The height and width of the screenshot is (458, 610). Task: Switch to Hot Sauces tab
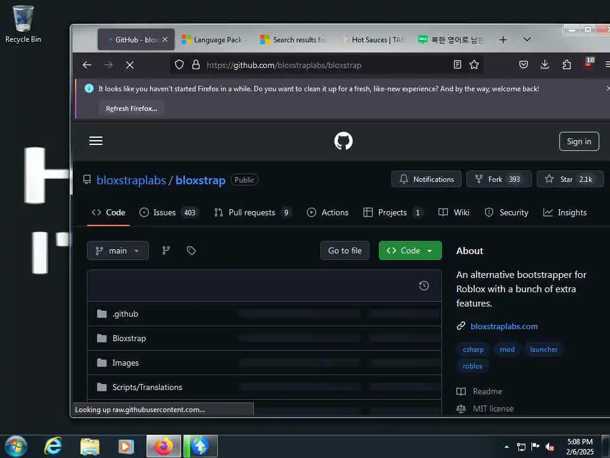tap(372, 40)
